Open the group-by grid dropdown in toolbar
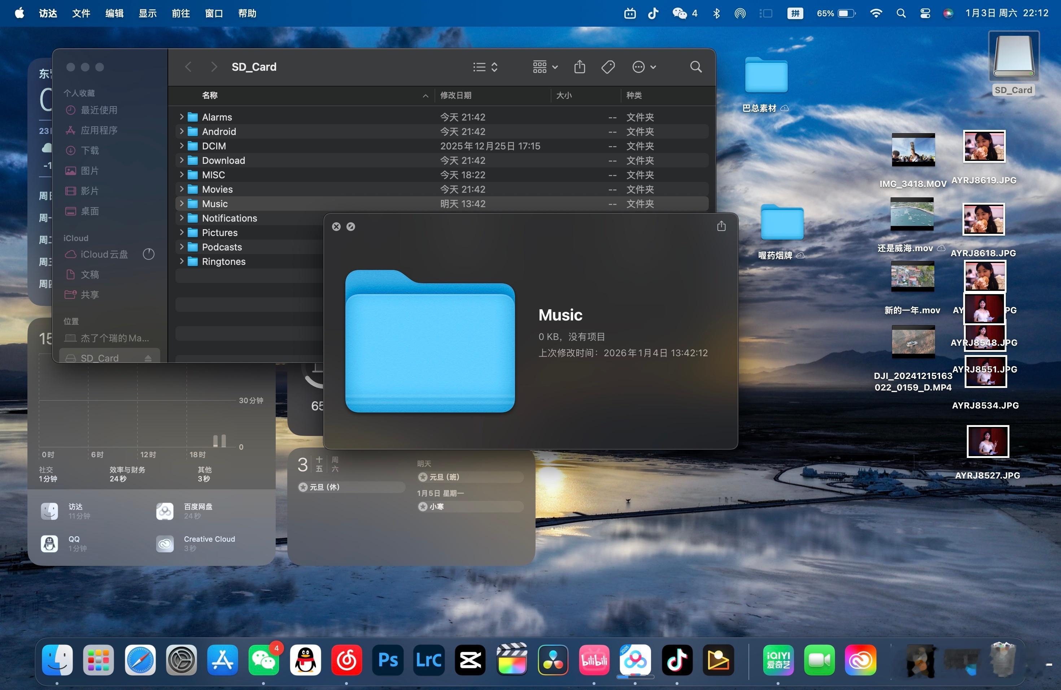 tap(545, 67)
